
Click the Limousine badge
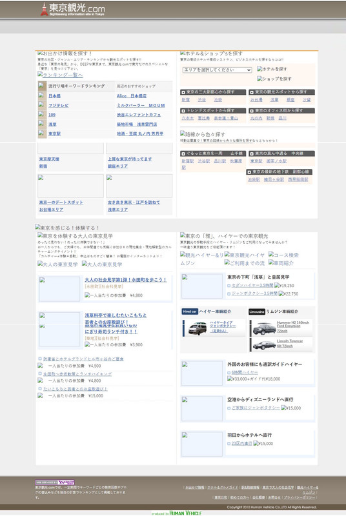257,312
